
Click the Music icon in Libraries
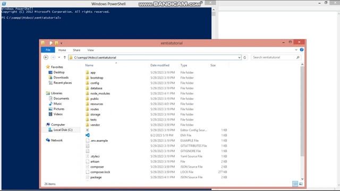pyautogui.click(x=50, y=103)
